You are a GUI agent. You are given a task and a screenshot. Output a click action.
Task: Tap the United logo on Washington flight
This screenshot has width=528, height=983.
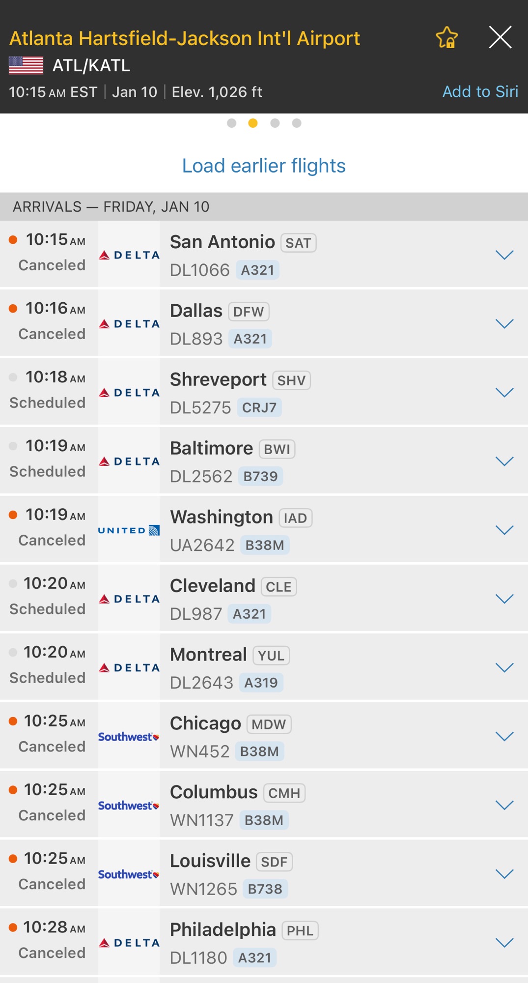pos(129,530)
